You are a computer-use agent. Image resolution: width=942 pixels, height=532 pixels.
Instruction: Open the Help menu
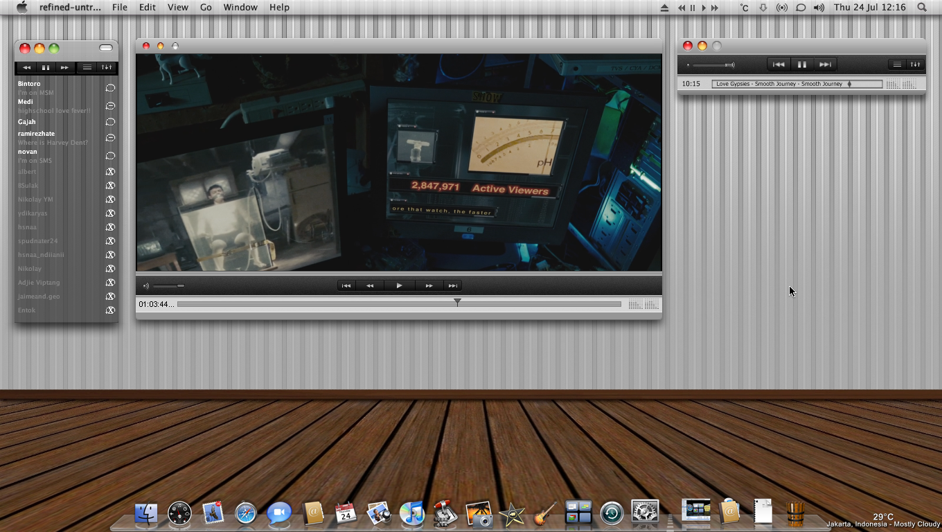[x=279, y=7]
